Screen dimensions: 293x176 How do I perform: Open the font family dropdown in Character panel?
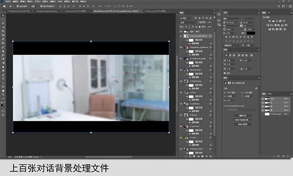pyautogui.click(x=232, y=19)
